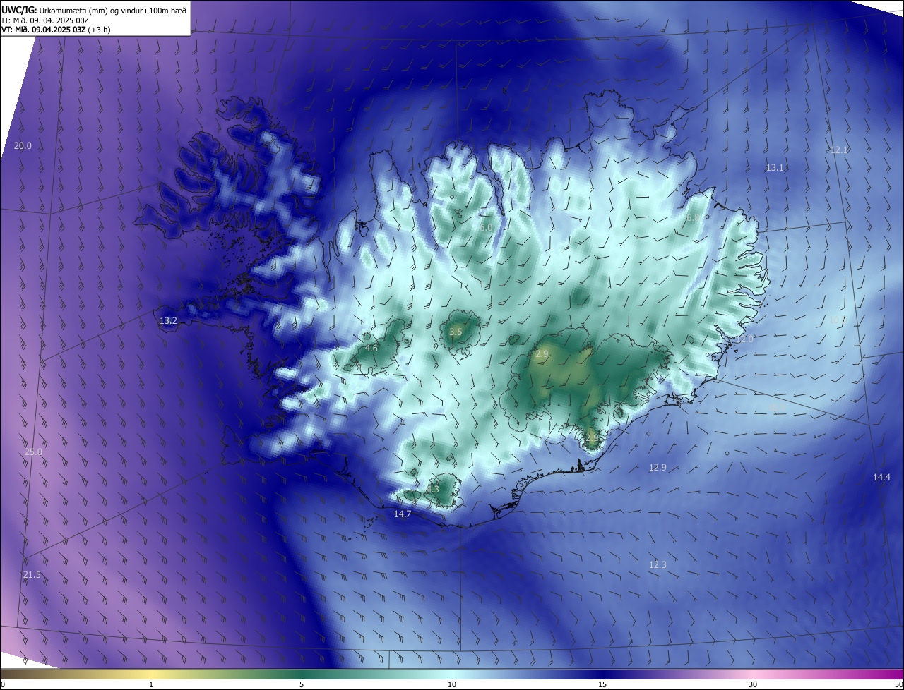Image resolution: width=904 pixels, height=690 pixels.
Task: Click the color scale tick labeled 1
Action: coord(151,684)
